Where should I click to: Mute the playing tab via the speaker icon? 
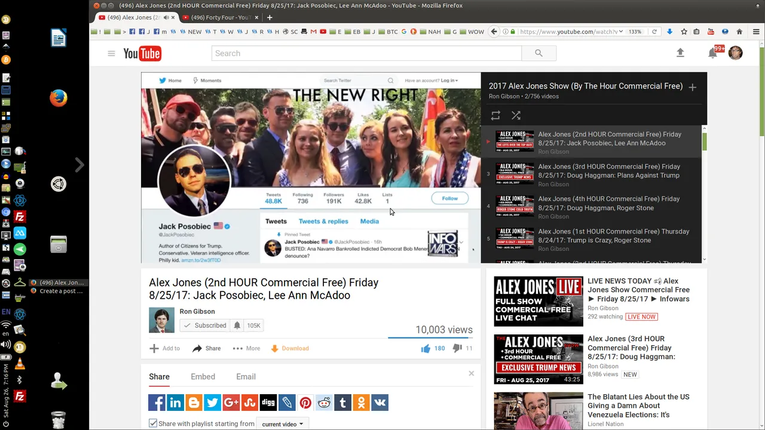tap(166, 17)
